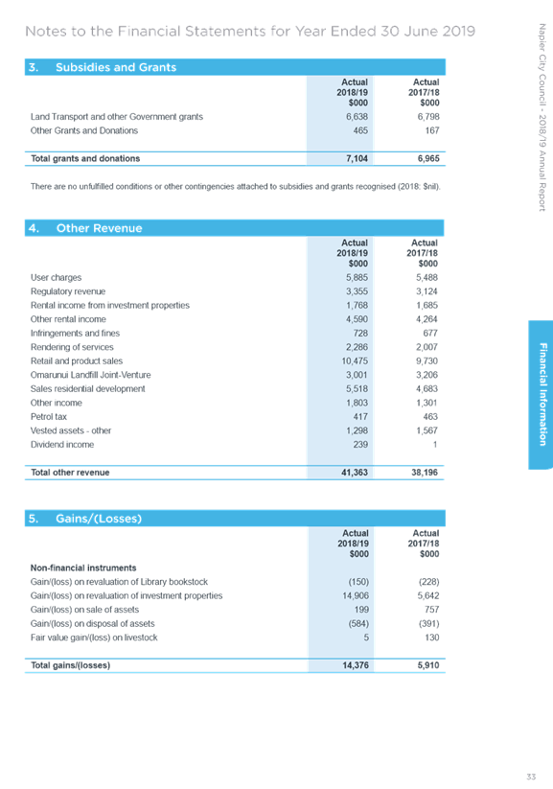The width and height of the screenshot is (553, 789).
Task: Click value (584) for disposal of assets
Action: pos(358,624)
